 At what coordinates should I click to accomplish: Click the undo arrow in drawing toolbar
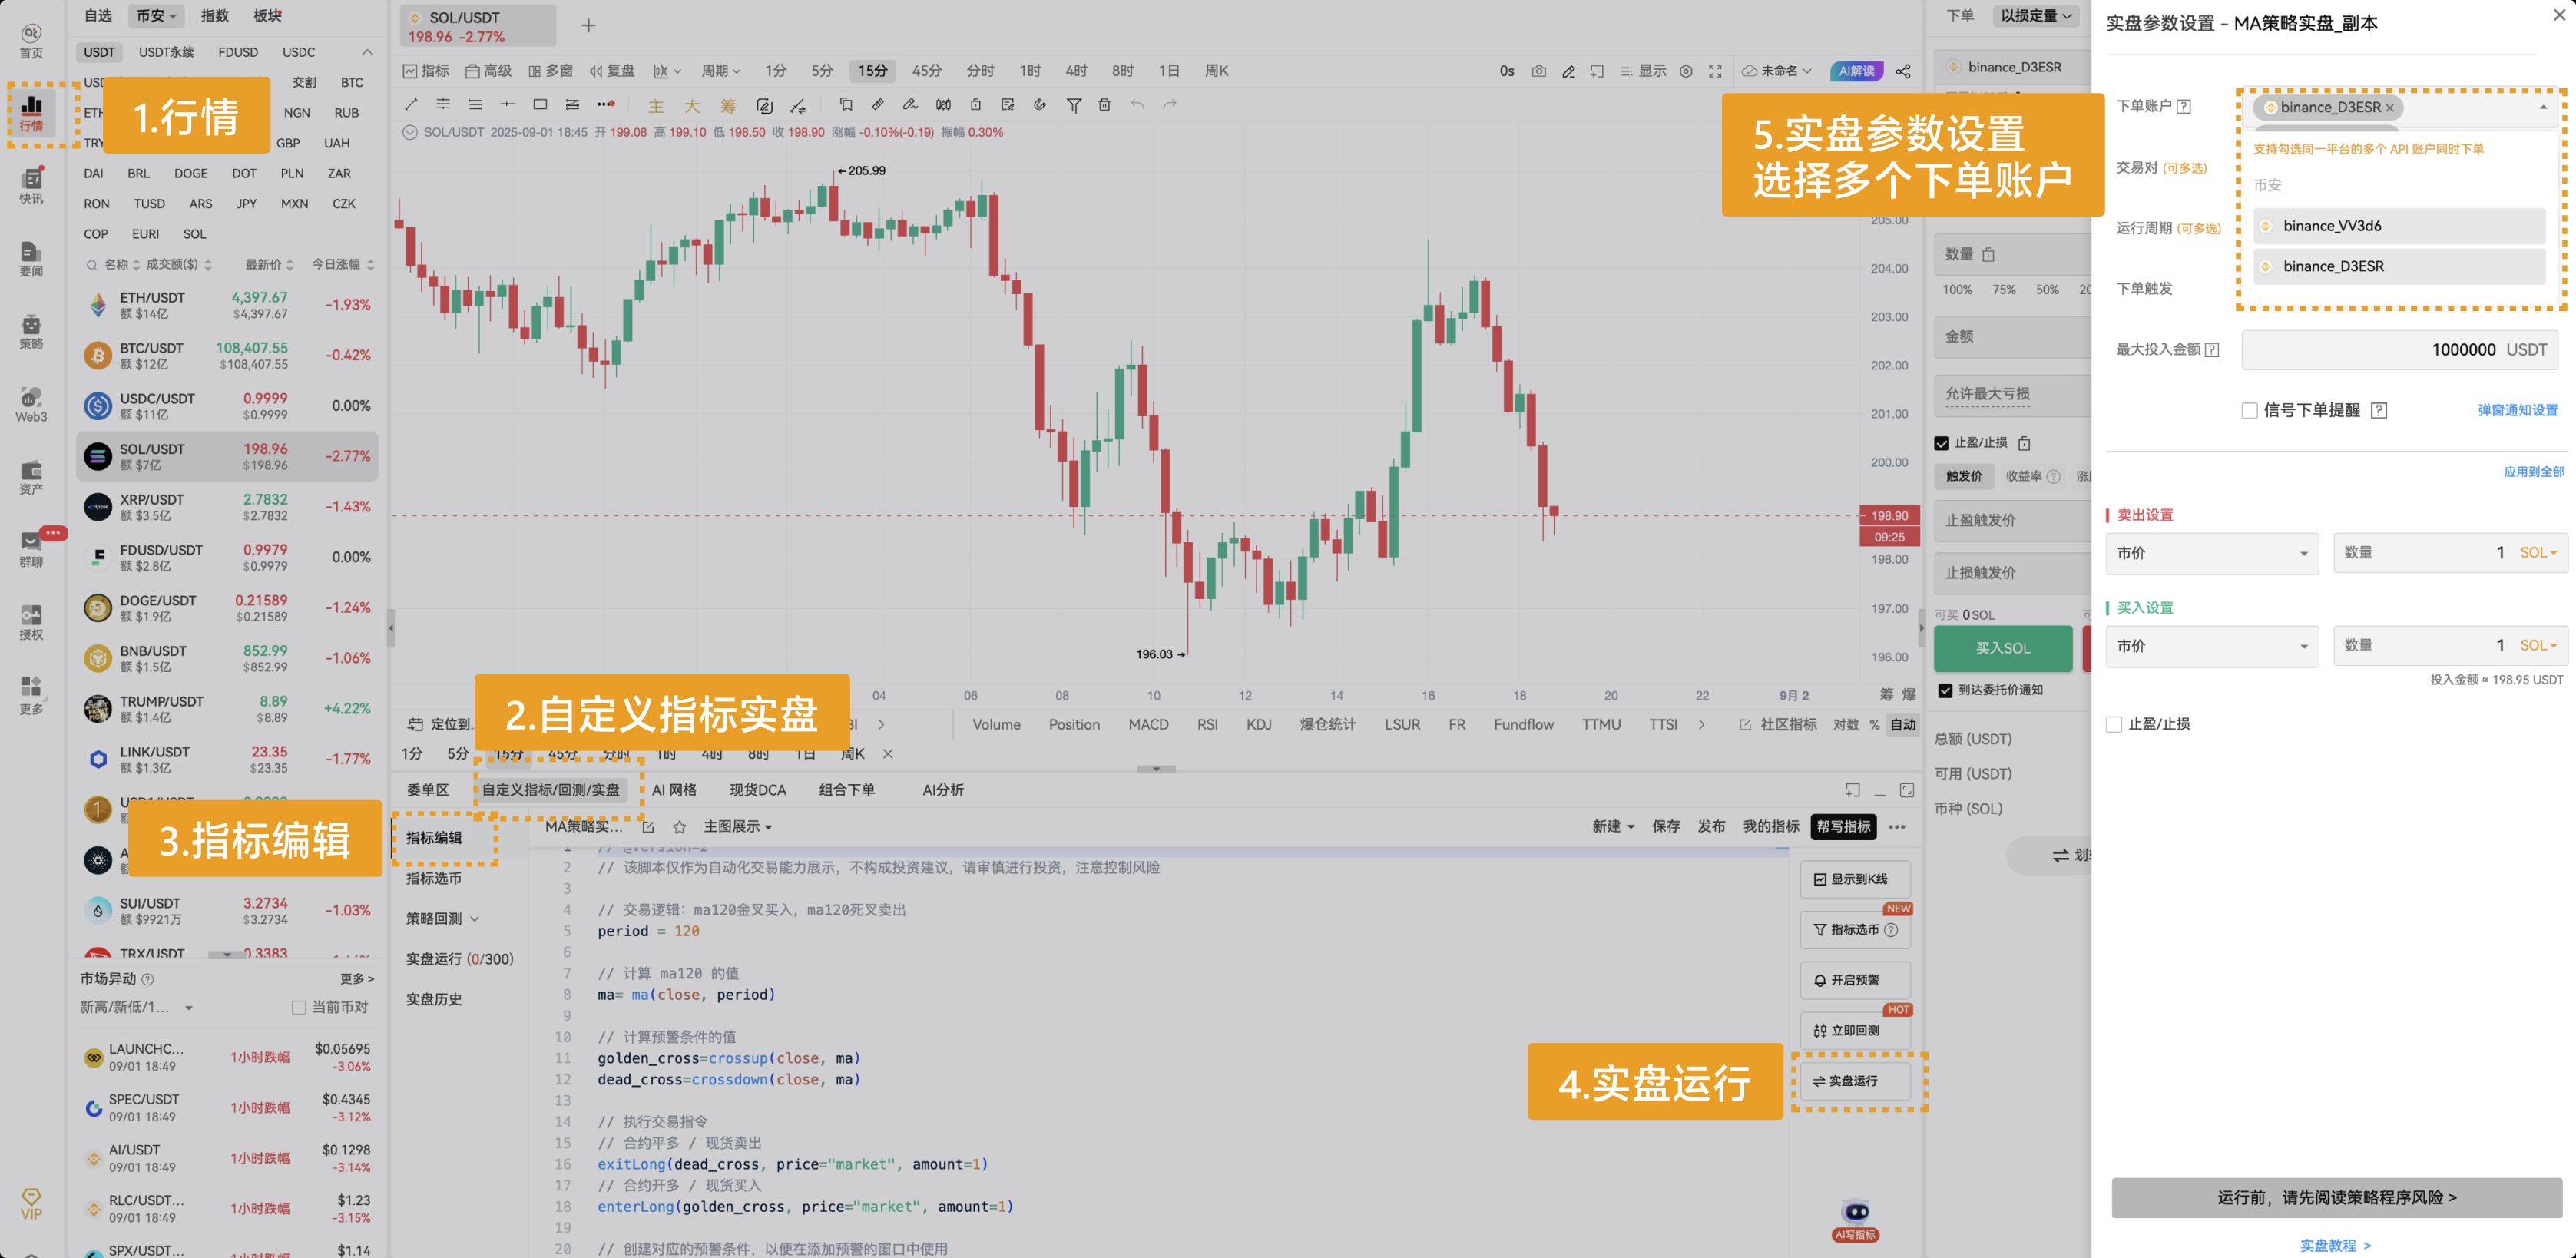pyautogui.click(x=1137, y=104)
